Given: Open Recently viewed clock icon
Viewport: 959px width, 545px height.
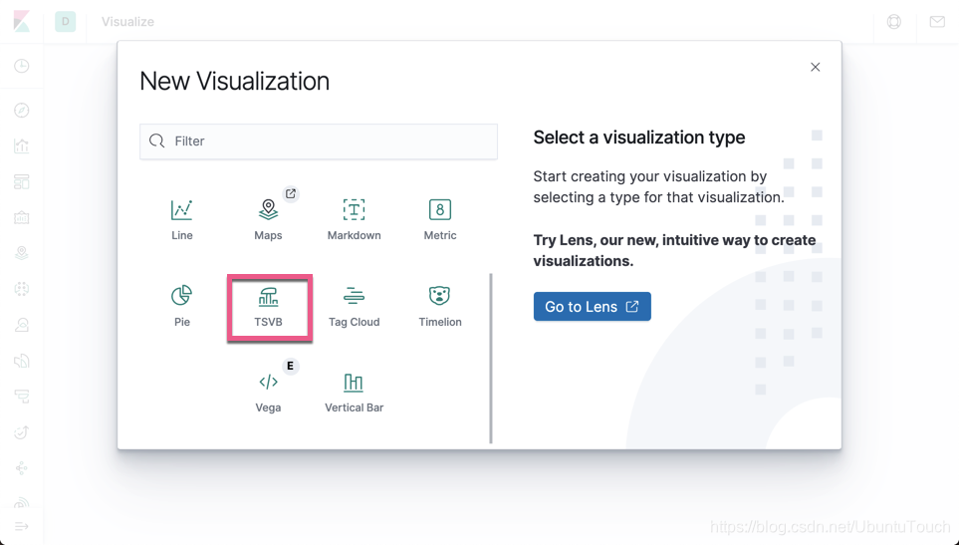Looking at the screenshot, I should click(21, 66).
